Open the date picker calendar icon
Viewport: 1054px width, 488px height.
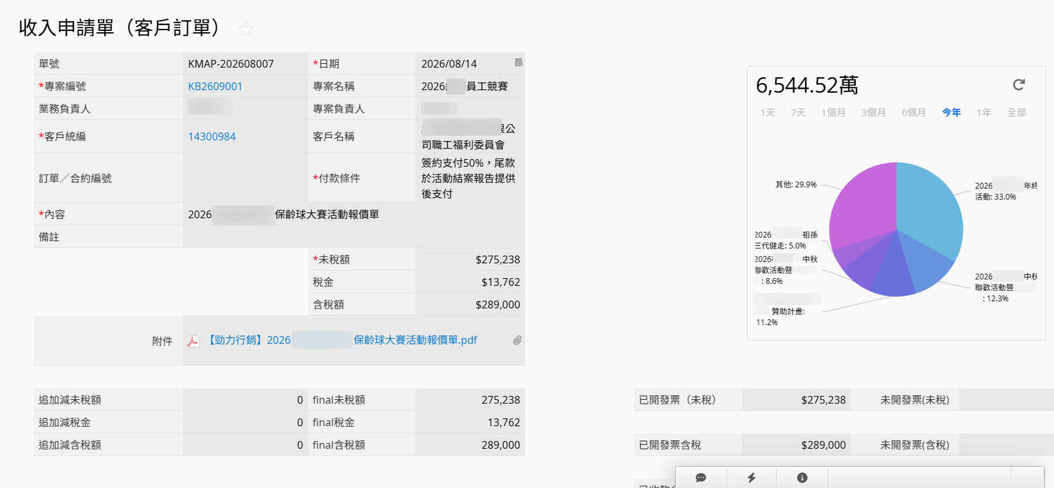click(518, 62)
